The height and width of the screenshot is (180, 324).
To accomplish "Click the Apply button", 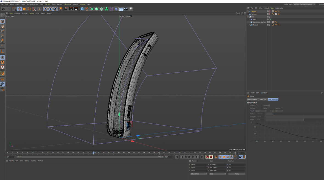I will coord(237,174).
